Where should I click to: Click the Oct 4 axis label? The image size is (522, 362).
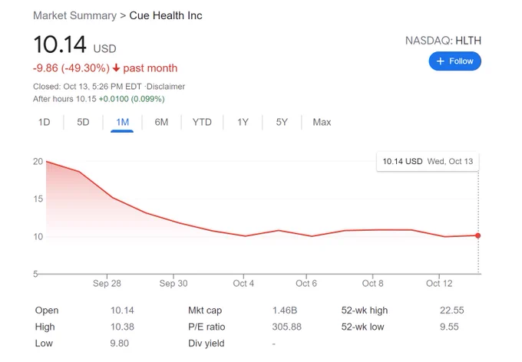(x=243, y=284)
